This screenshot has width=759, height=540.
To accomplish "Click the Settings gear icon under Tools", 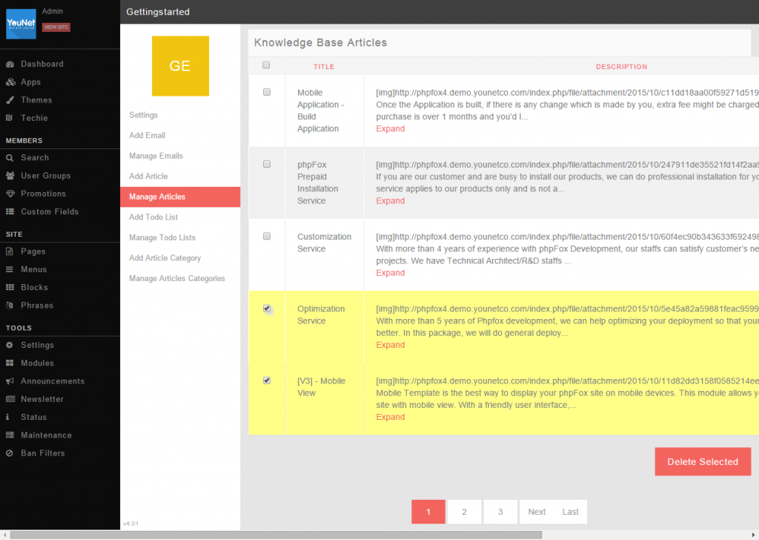I will [9, 345].
